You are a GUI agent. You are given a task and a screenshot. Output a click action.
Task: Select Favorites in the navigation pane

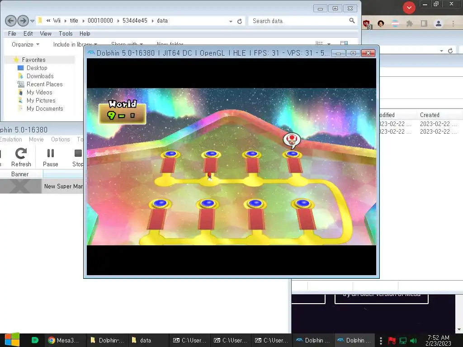coord(33,60)
